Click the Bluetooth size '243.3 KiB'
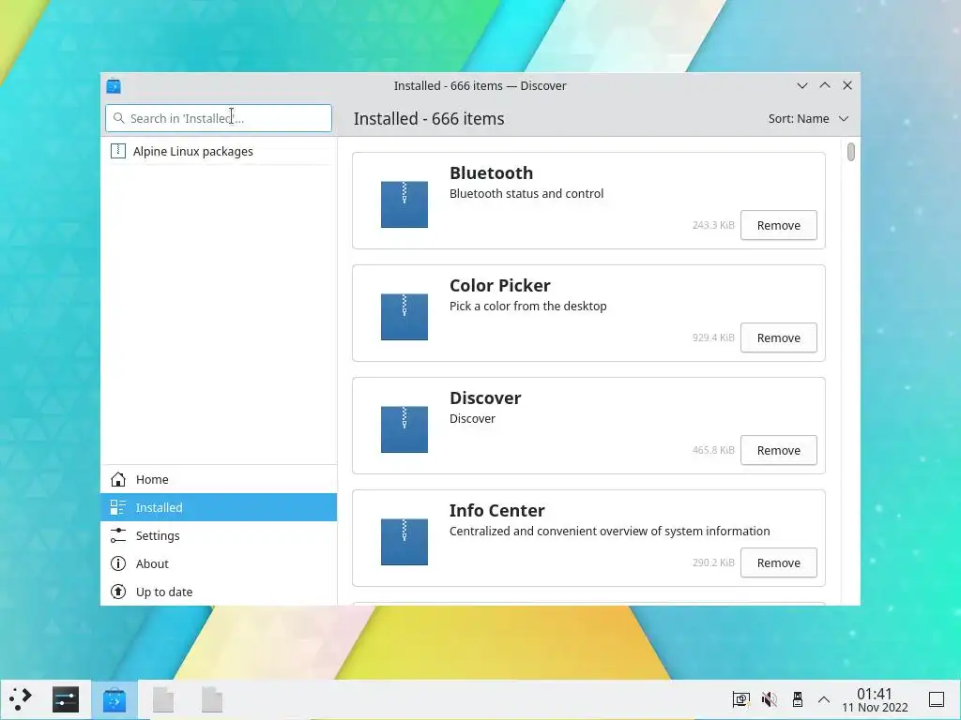961x720 pixels. coord(713,225)
